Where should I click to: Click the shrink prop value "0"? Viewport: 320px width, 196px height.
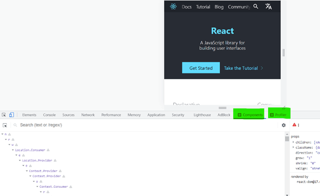click(313, 163)
